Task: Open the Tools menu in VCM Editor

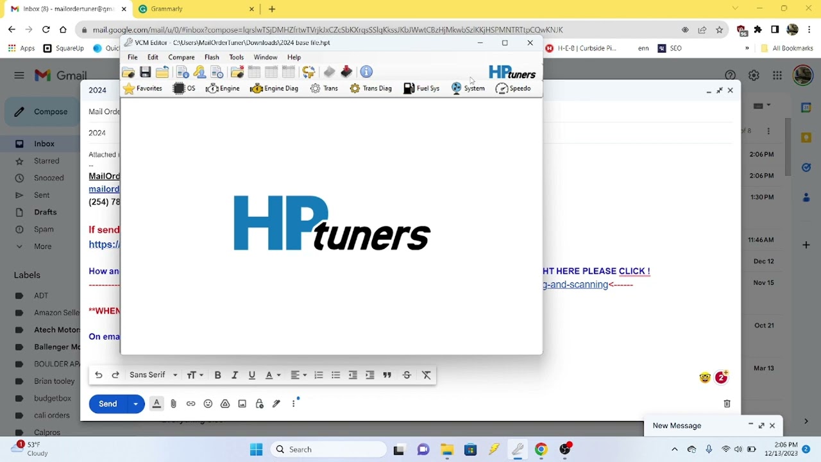Action: click(x=236, y=57)
